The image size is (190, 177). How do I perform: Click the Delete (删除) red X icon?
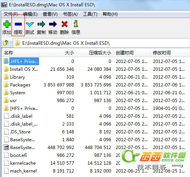[64, 24]
